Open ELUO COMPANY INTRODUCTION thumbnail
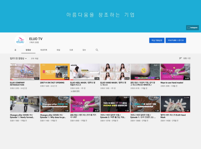This screenshot has width=201, height=149. pos(25,72)
